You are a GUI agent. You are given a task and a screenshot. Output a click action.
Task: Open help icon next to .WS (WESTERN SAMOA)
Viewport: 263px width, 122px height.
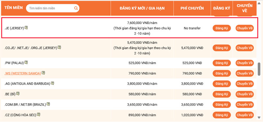point(43,73)
